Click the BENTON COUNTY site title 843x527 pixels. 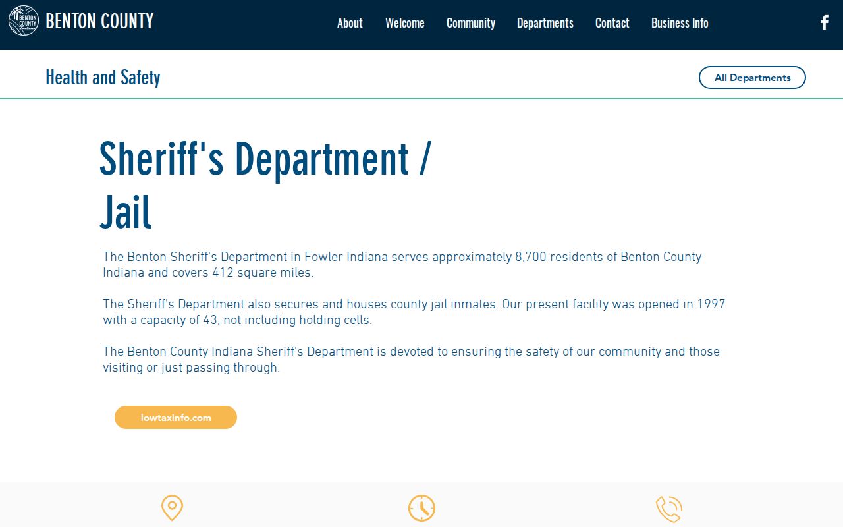(99, 22)
